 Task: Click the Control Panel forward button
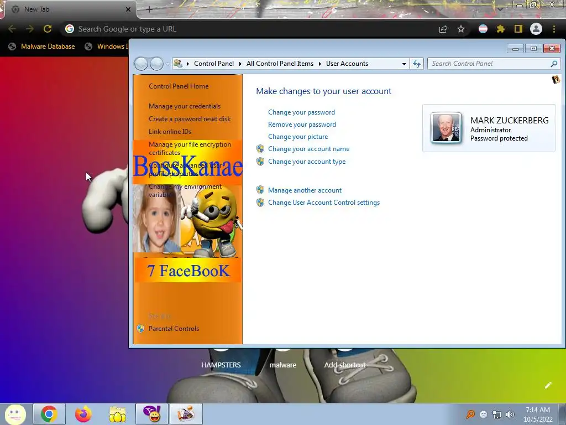coord(156,64)
